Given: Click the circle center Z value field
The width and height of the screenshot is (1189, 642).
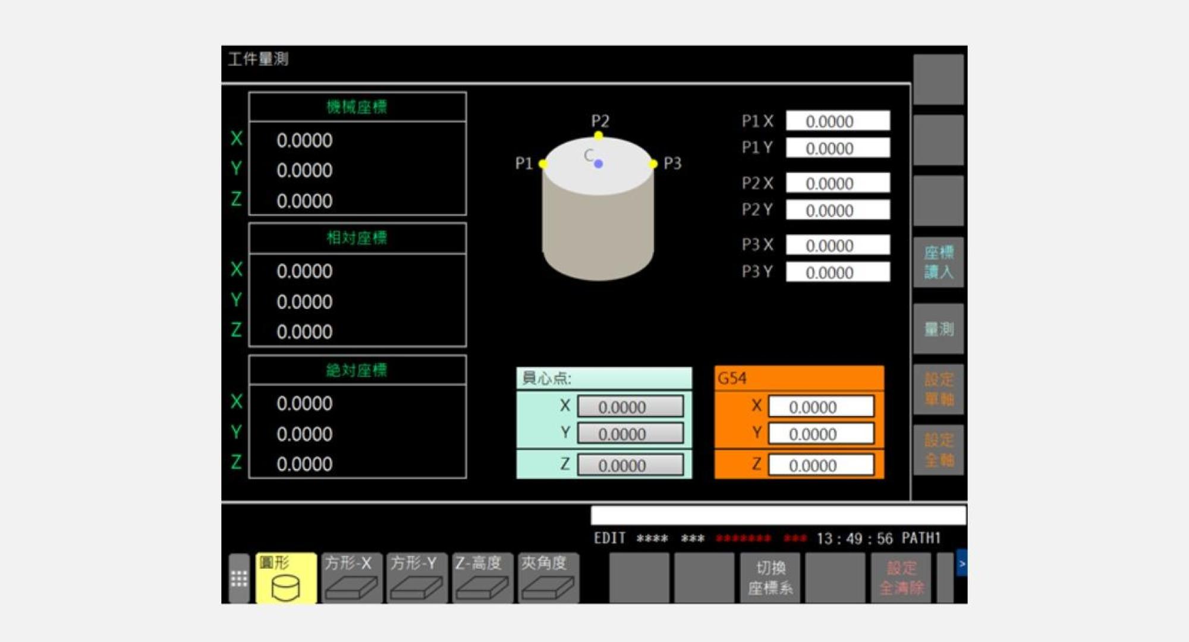Looking at the screenshot, I should pyautogui.click(x=630, y=464).
